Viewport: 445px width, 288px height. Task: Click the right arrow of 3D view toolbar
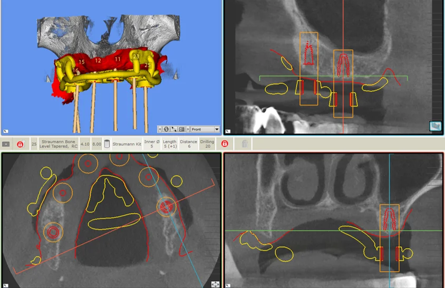click(188, 129)
